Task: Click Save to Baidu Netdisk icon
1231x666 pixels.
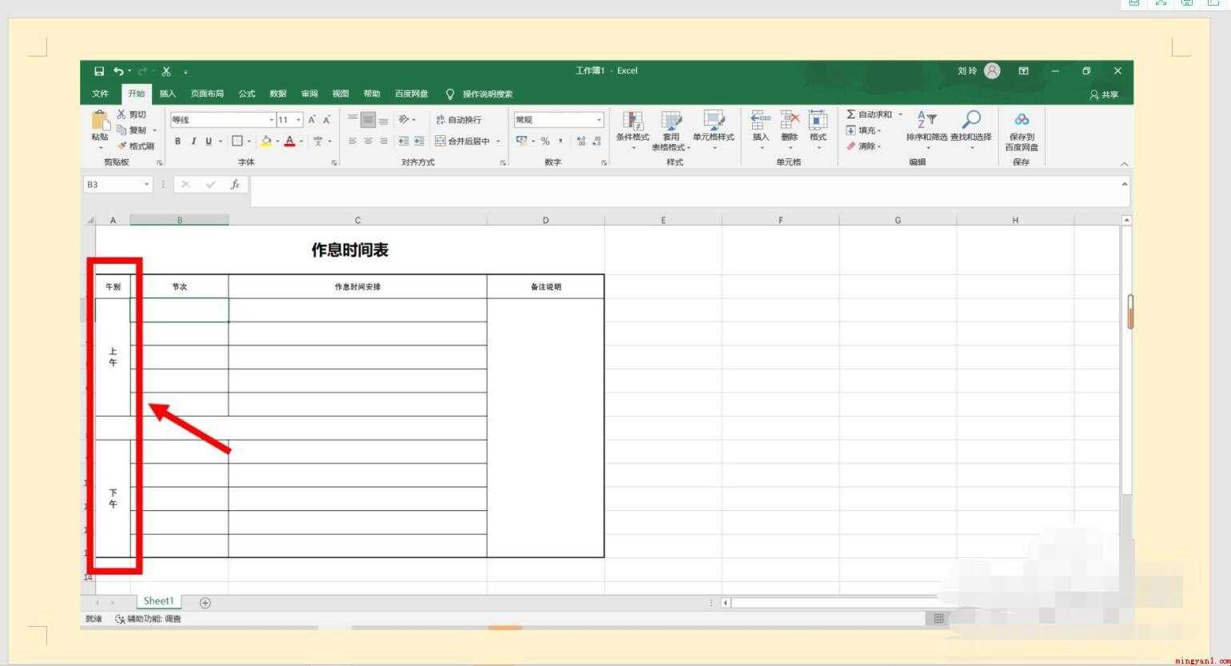Action: tap(1022, 119)
